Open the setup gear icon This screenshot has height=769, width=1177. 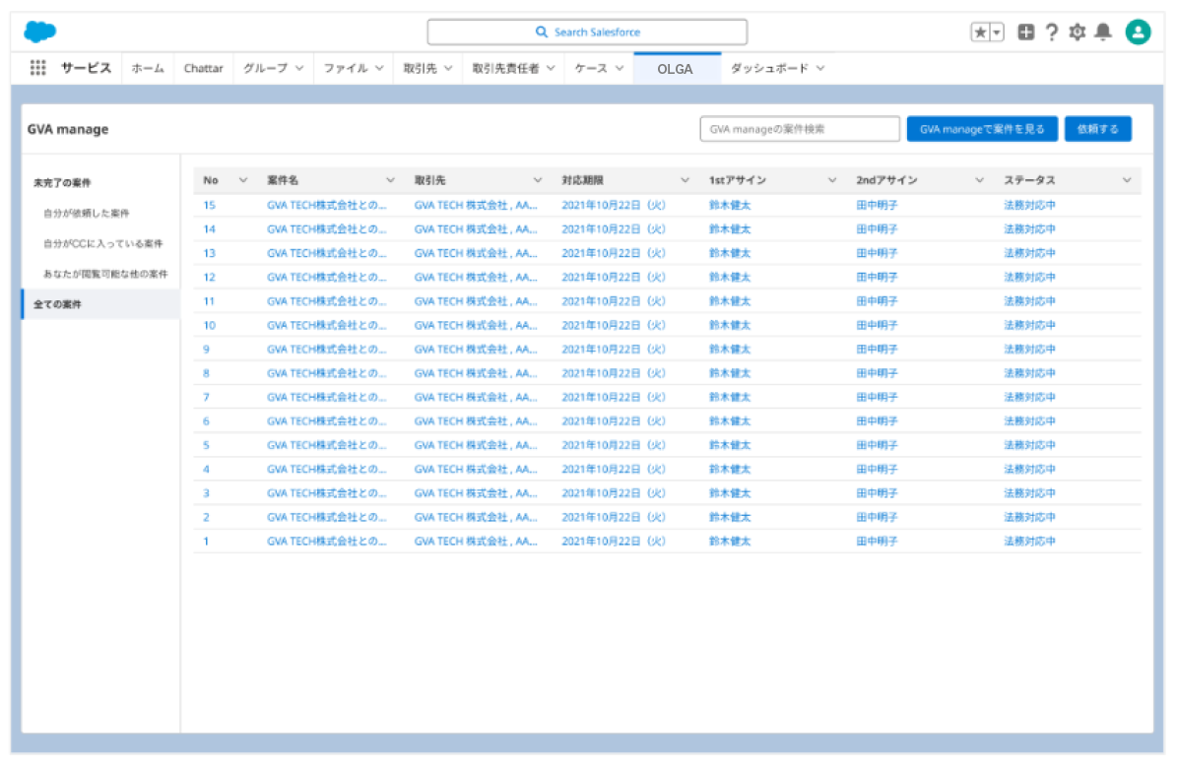tap(1078, 32)
